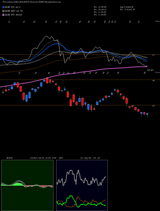This screenshot has width=160, height=211.
Task: Click the blue DOW ST legend swatch
Action: (3, 7)
